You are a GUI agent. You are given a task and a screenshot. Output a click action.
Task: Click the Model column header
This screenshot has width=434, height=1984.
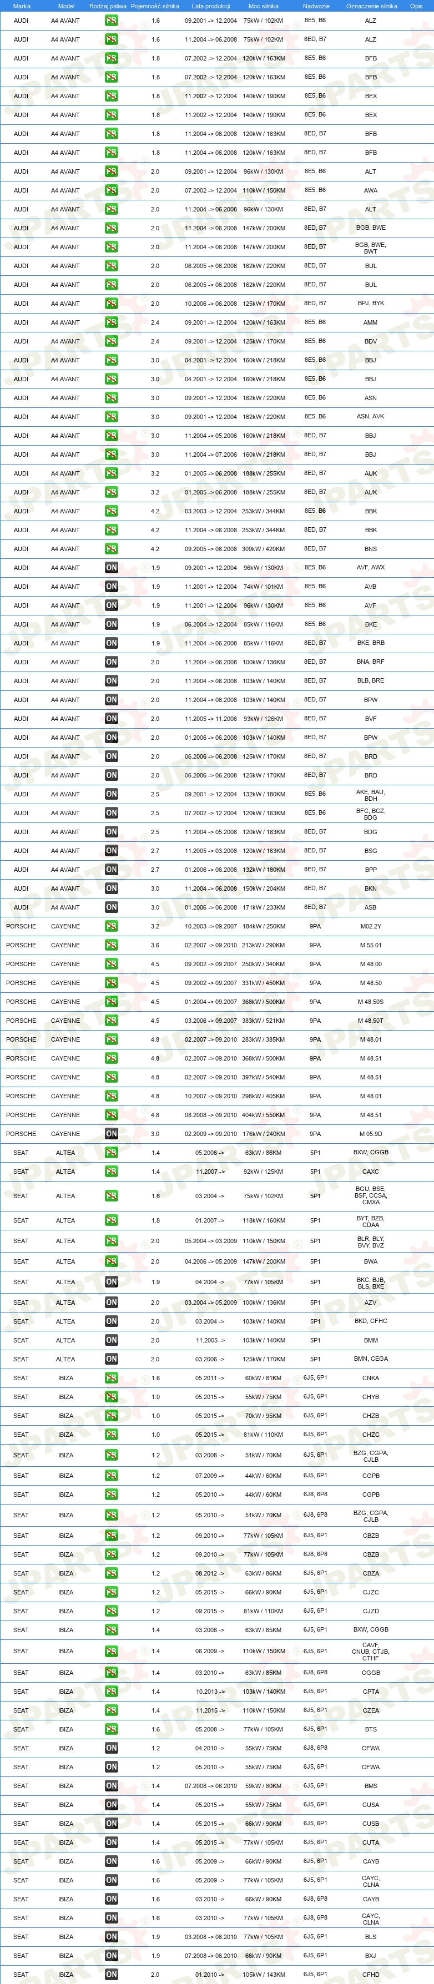(66, 6)
